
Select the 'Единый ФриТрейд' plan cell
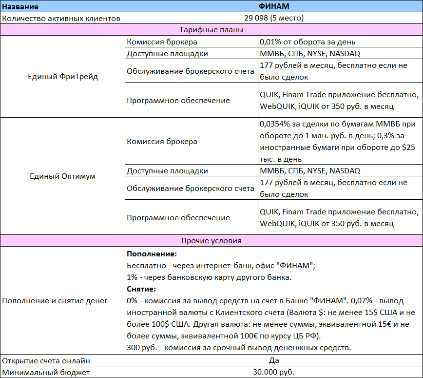[62, 77]
